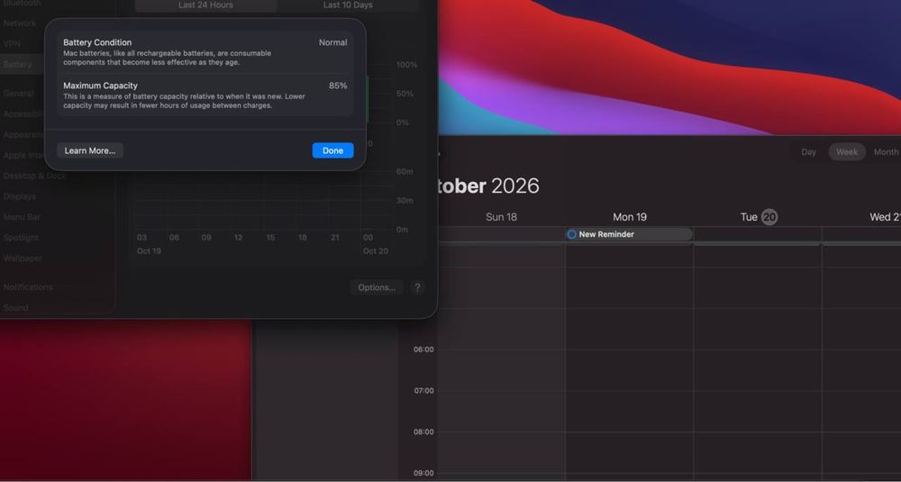Click the 'Oct 19' chart axis label
This screenshot has height=482, width=901.
(149, 251)
